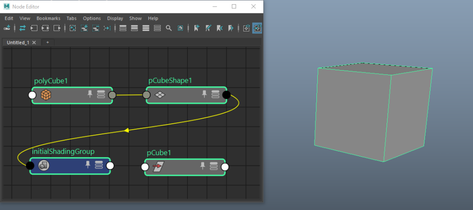Add selected nodes to graph
Screen dimensions: 473x210
84,28
